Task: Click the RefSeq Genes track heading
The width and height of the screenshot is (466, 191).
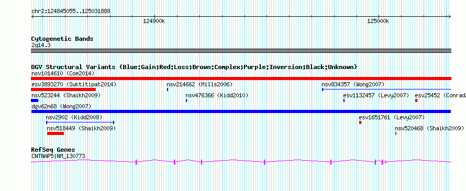Action: 53,150
